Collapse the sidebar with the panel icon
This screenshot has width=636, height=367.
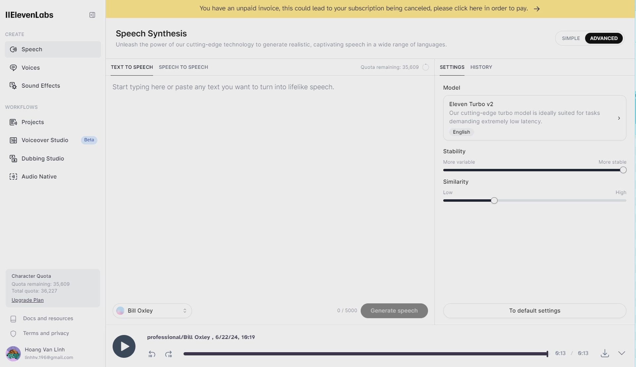(92, 15)
